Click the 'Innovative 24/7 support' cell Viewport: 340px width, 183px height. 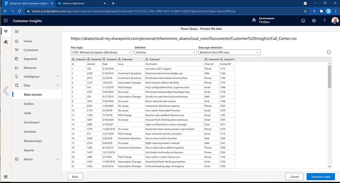tap(174, 69)
